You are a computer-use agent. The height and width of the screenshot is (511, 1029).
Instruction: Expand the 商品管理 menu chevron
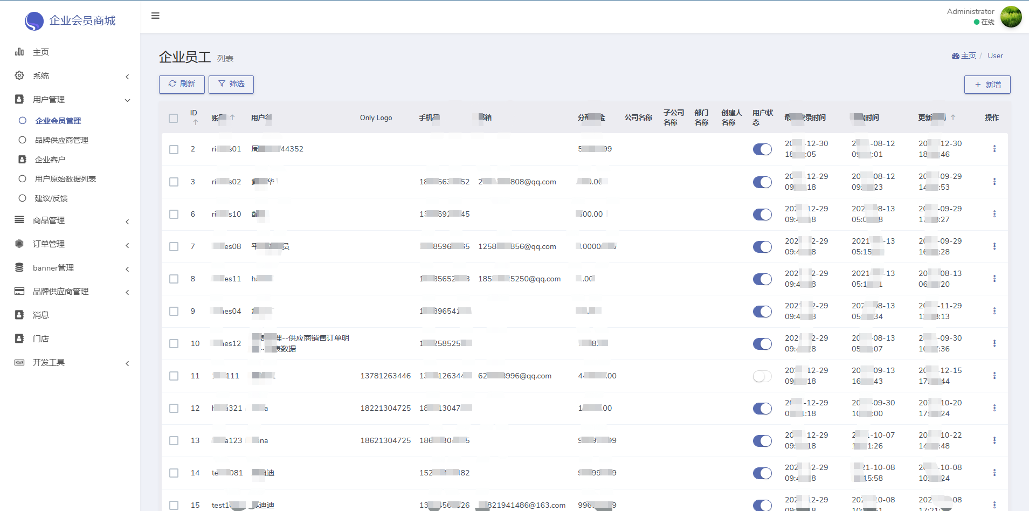click(127, 222)
